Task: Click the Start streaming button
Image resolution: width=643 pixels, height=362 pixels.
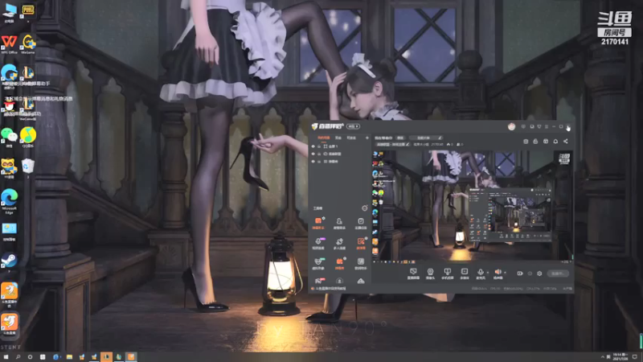Action: [558, 274]
